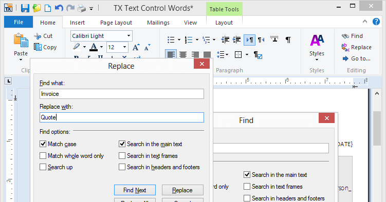Click Go to... in the Editing group
The image size is (386, 202).
point(356,58)
